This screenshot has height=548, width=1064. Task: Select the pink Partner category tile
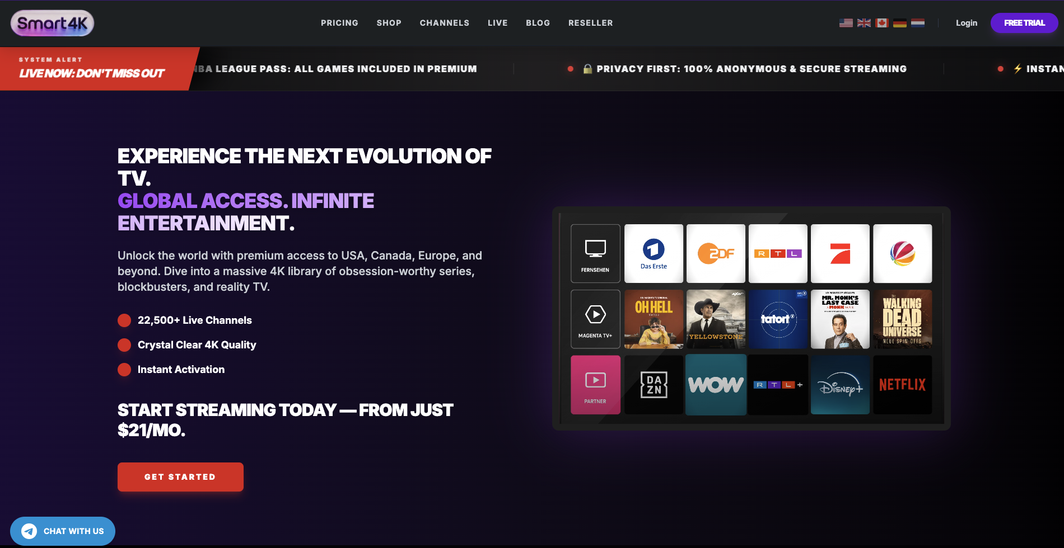(x=595, y=385)
